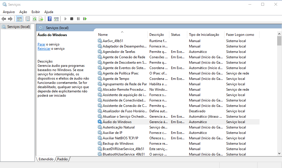The height and width of the screenshot is (168, 282).
Task: Toggle the show/hide console tree toolbar button
Action: tap(19, 19)
